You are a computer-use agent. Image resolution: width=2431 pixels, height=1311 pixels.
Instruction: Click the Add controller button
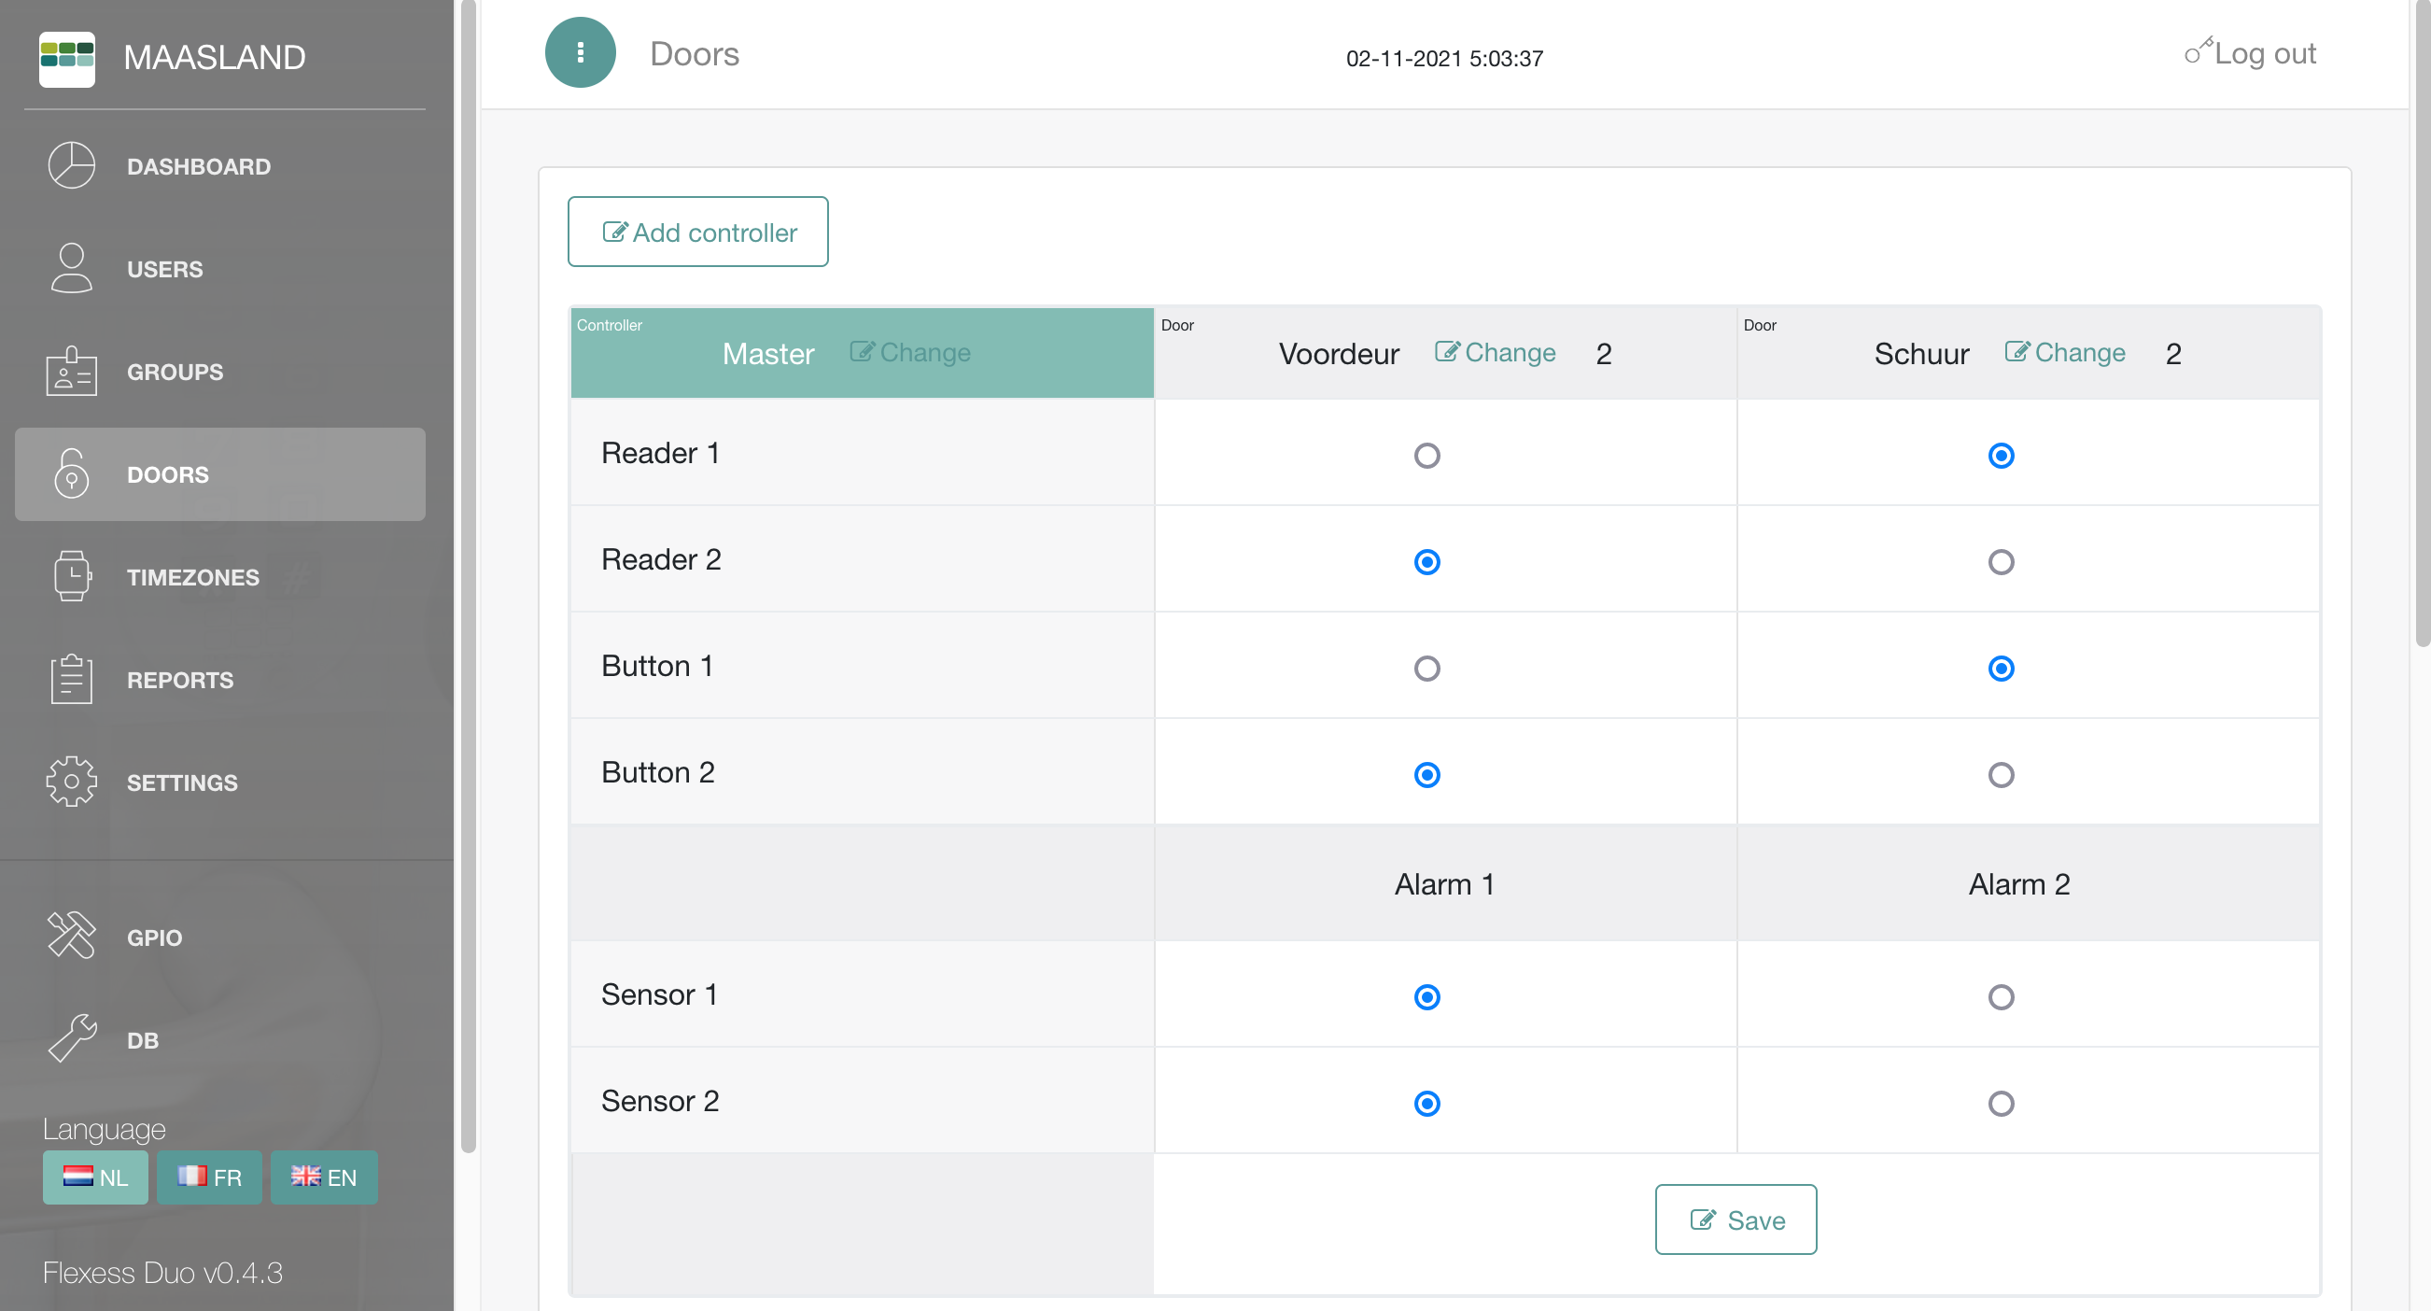click(x=697, y=233)
